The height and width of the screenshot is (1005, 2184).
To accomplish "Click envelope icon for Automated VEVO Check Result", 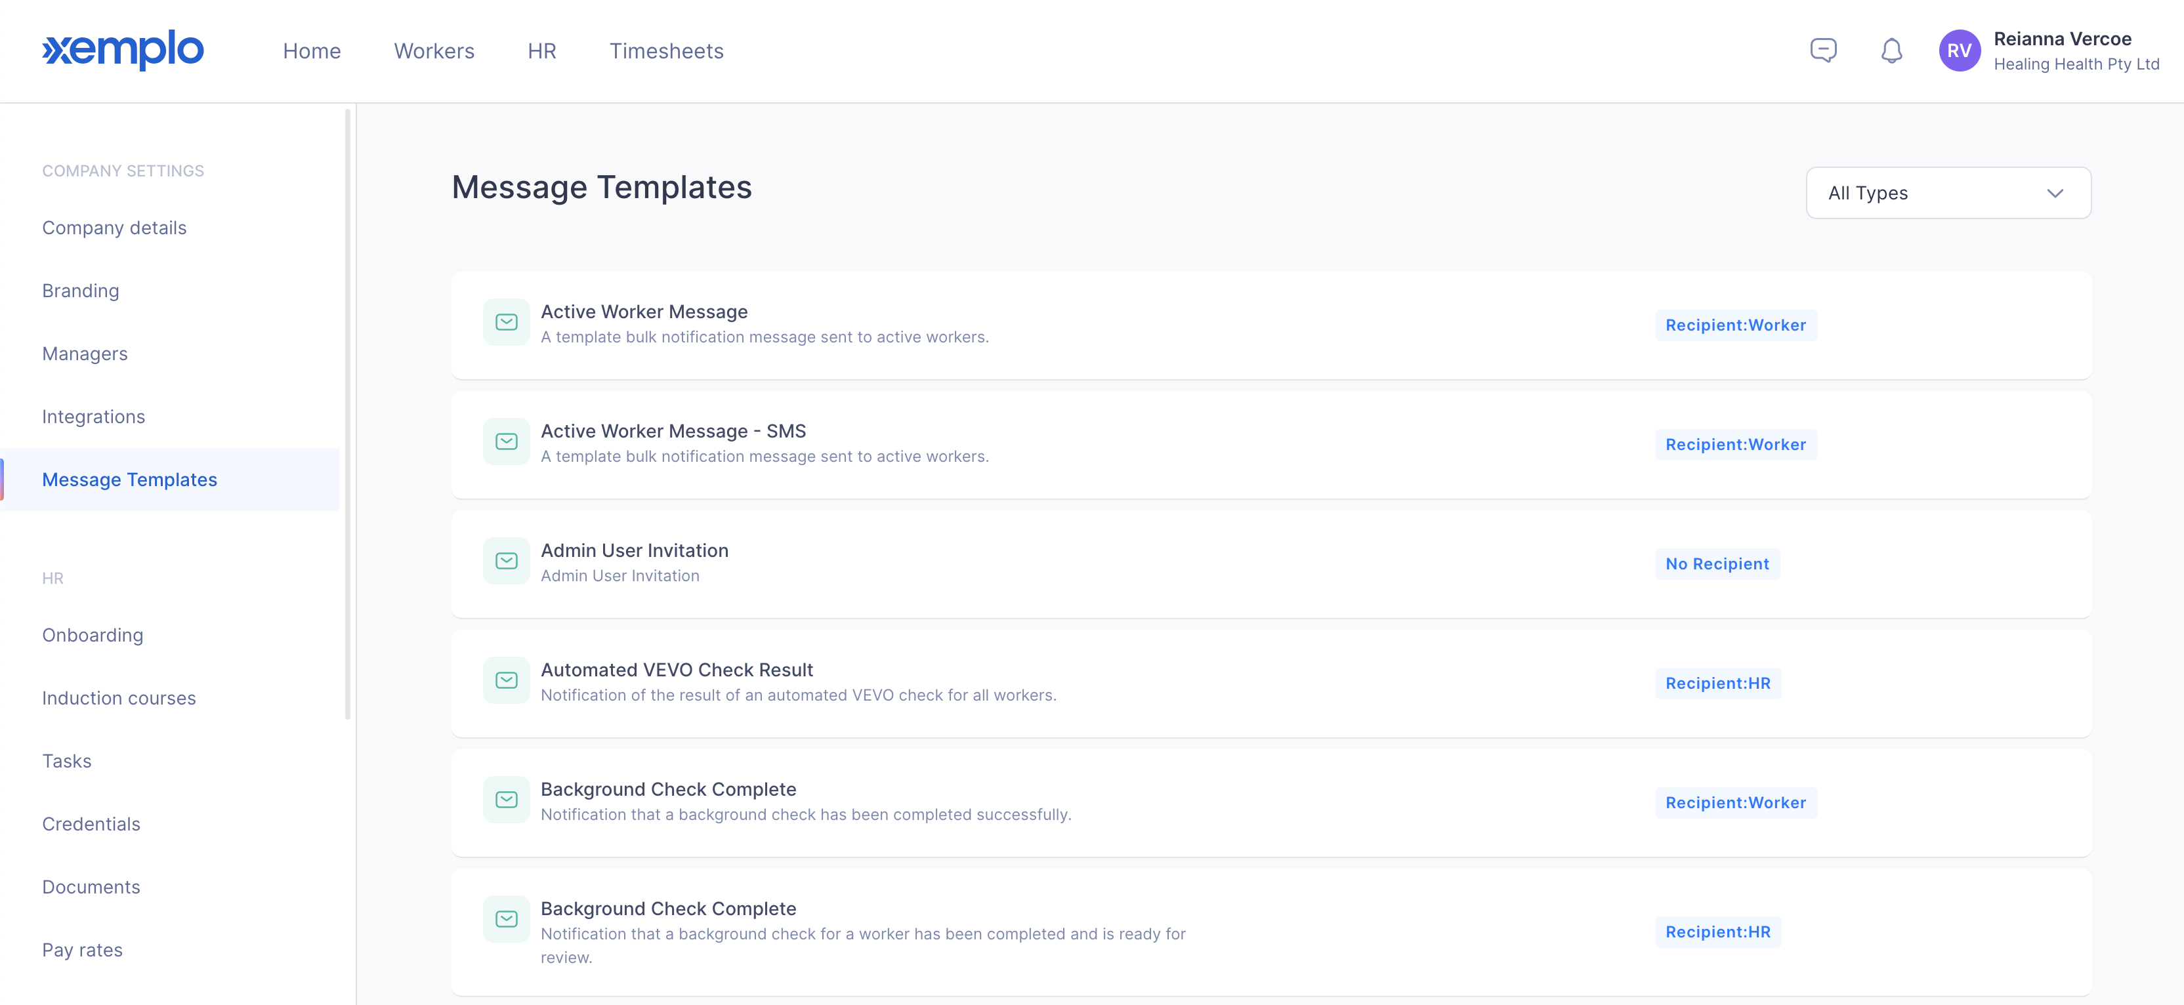I will coord(506,680).
